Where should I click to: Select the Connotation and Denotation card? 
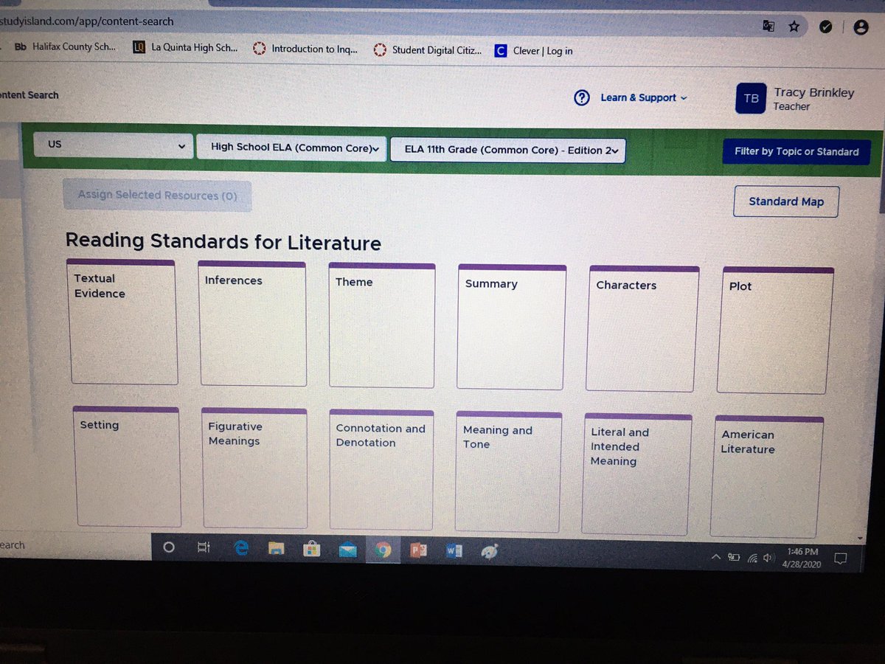click(x=381, y=470)
